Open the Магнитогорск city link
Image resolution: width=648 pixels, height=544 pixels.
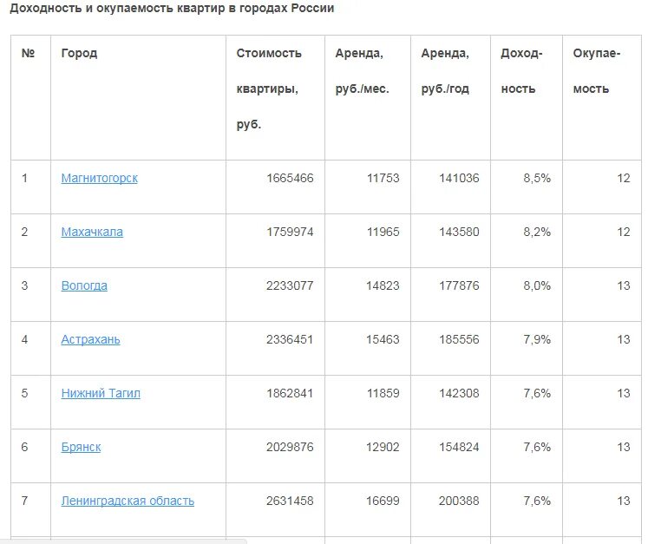coord(99,178)
